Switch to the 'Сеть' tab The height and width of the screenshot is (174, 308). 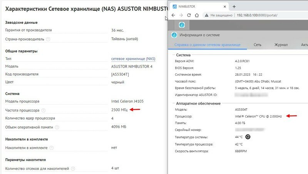coord(257,45)
